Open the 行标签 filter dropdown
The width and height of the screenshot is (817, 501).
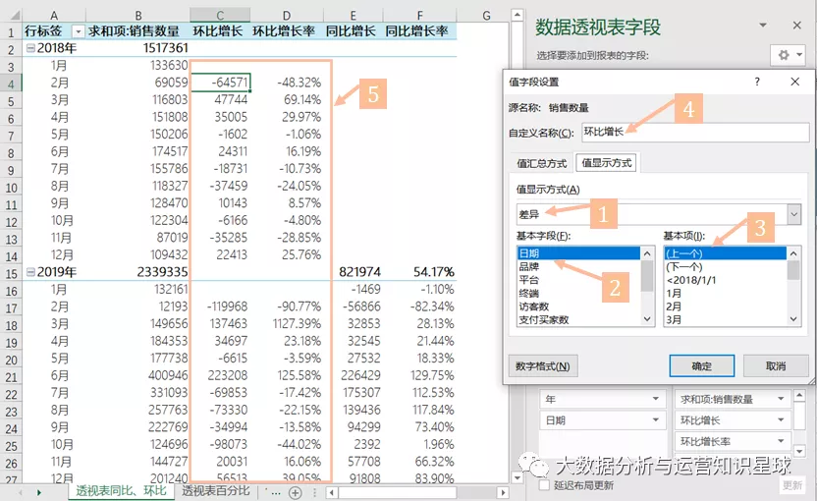[x=78, y=31]
